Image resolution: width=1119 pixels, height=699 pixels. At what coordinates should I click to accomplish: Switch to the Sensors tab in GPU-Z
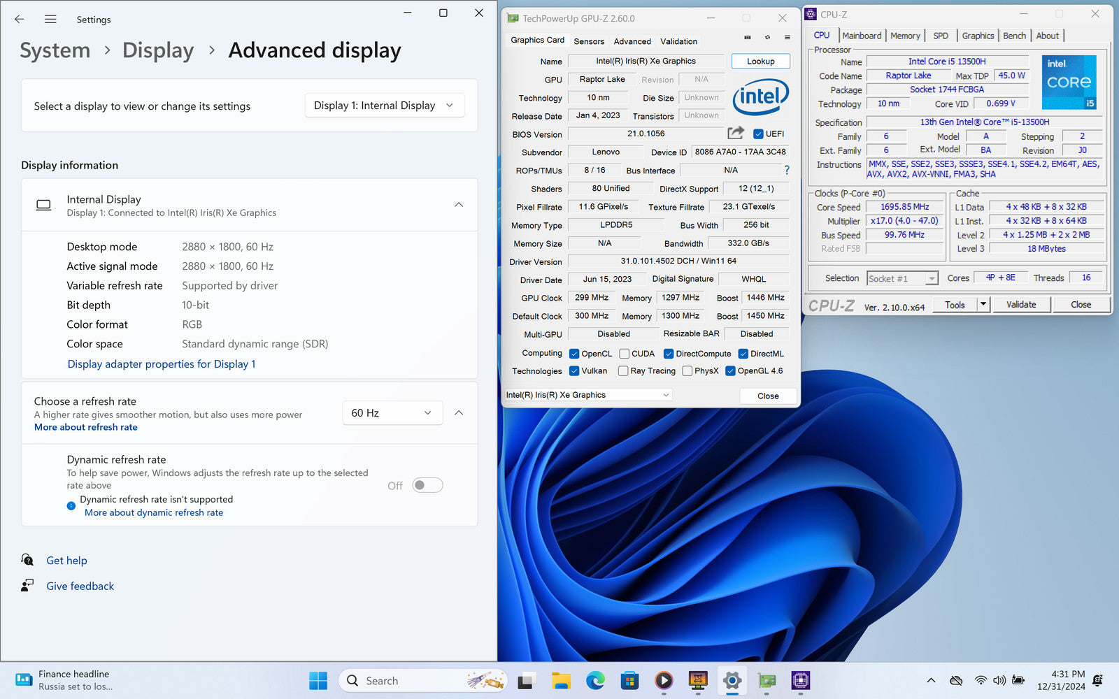tap(589, 41)
